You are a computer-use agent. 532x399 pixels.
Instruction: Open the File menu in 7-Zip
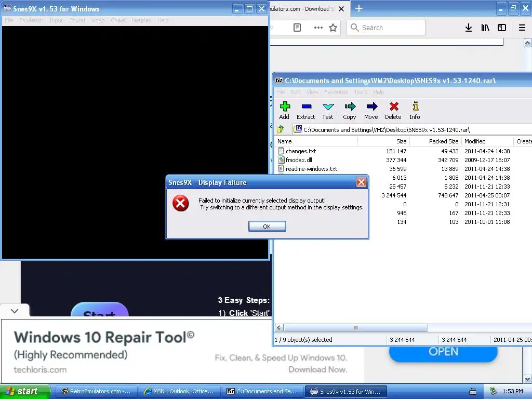click(x=281, y=92)
